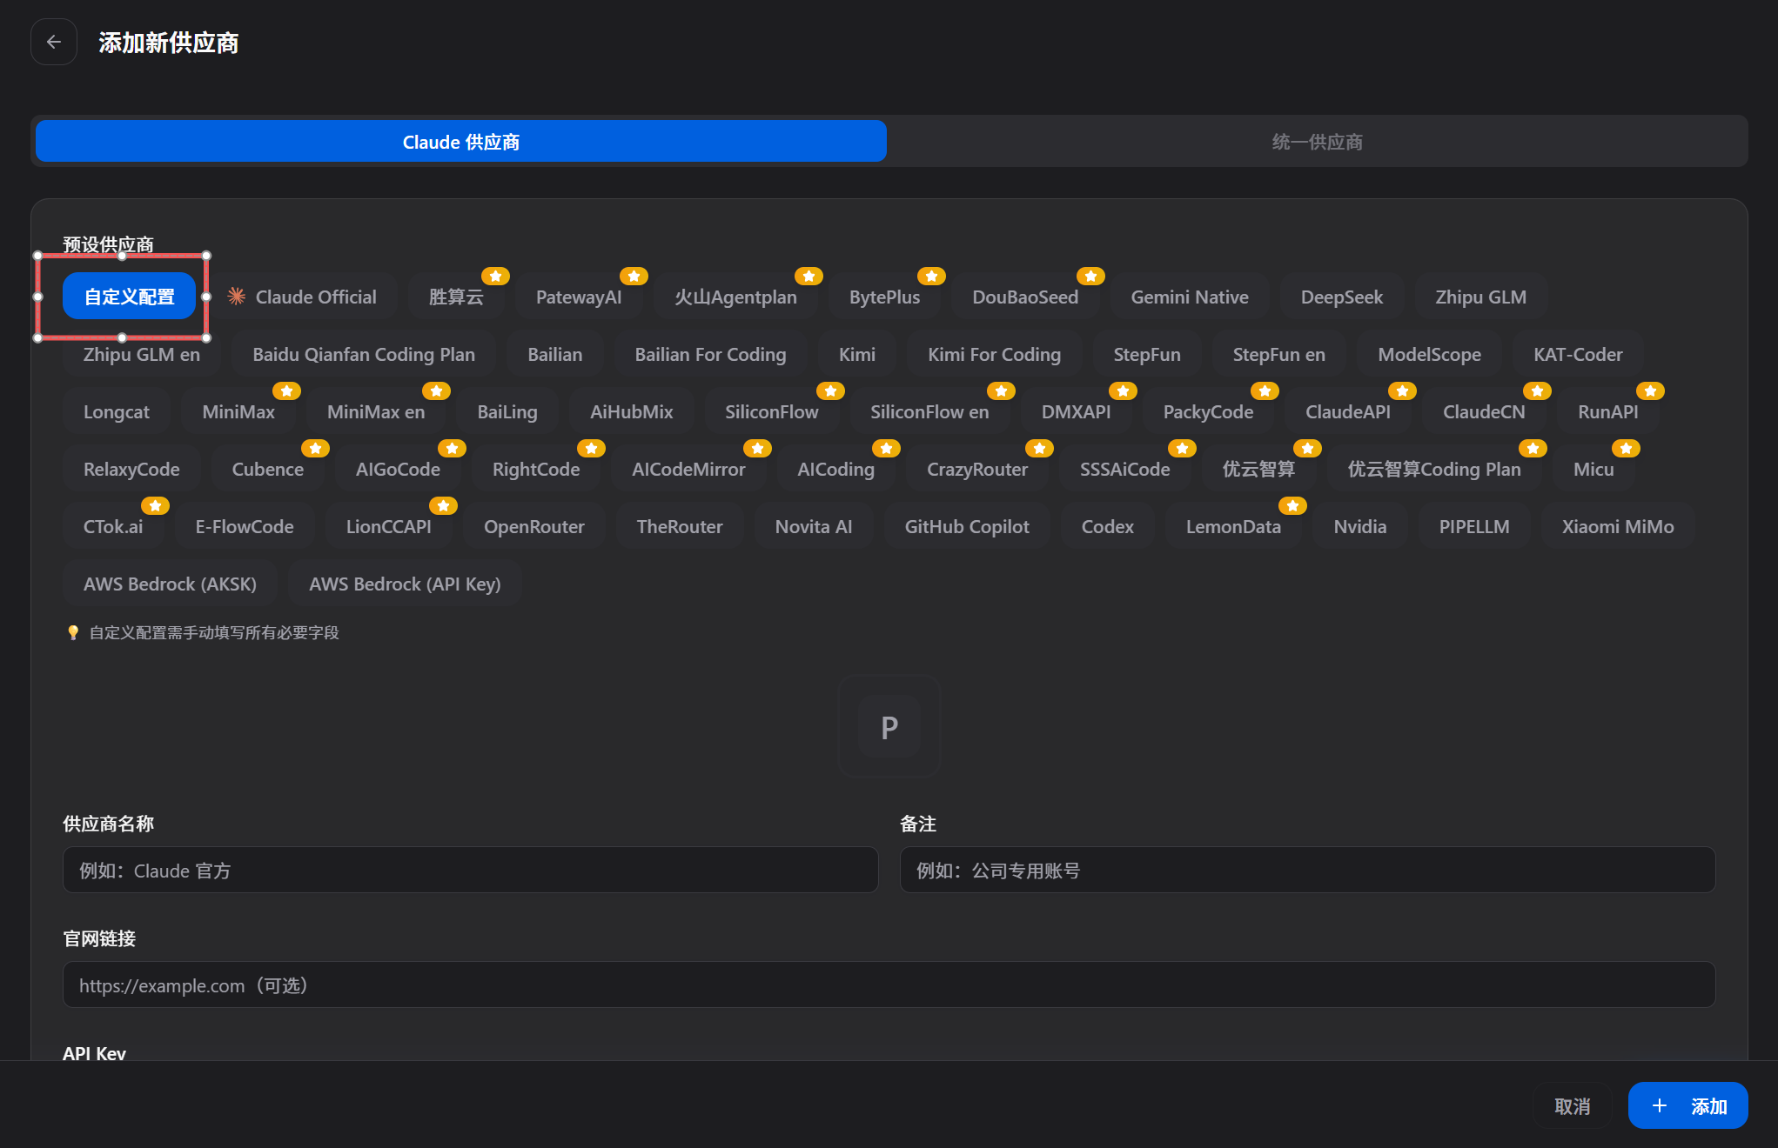Pick the BaiLing preset
Screen dimensions: 1778x1148
click(507, 411)
